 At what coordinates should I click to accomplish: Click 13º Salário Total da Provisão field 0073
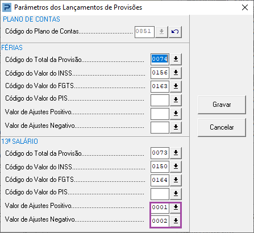click(x=160, y=153)
